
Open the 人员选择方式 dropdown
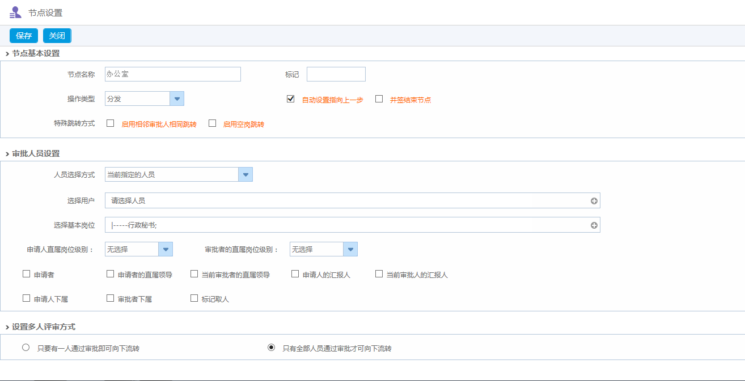point(245,174)
